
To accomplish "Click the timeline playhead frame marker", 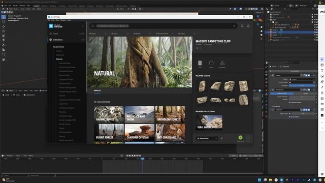I will pos(143,159).
